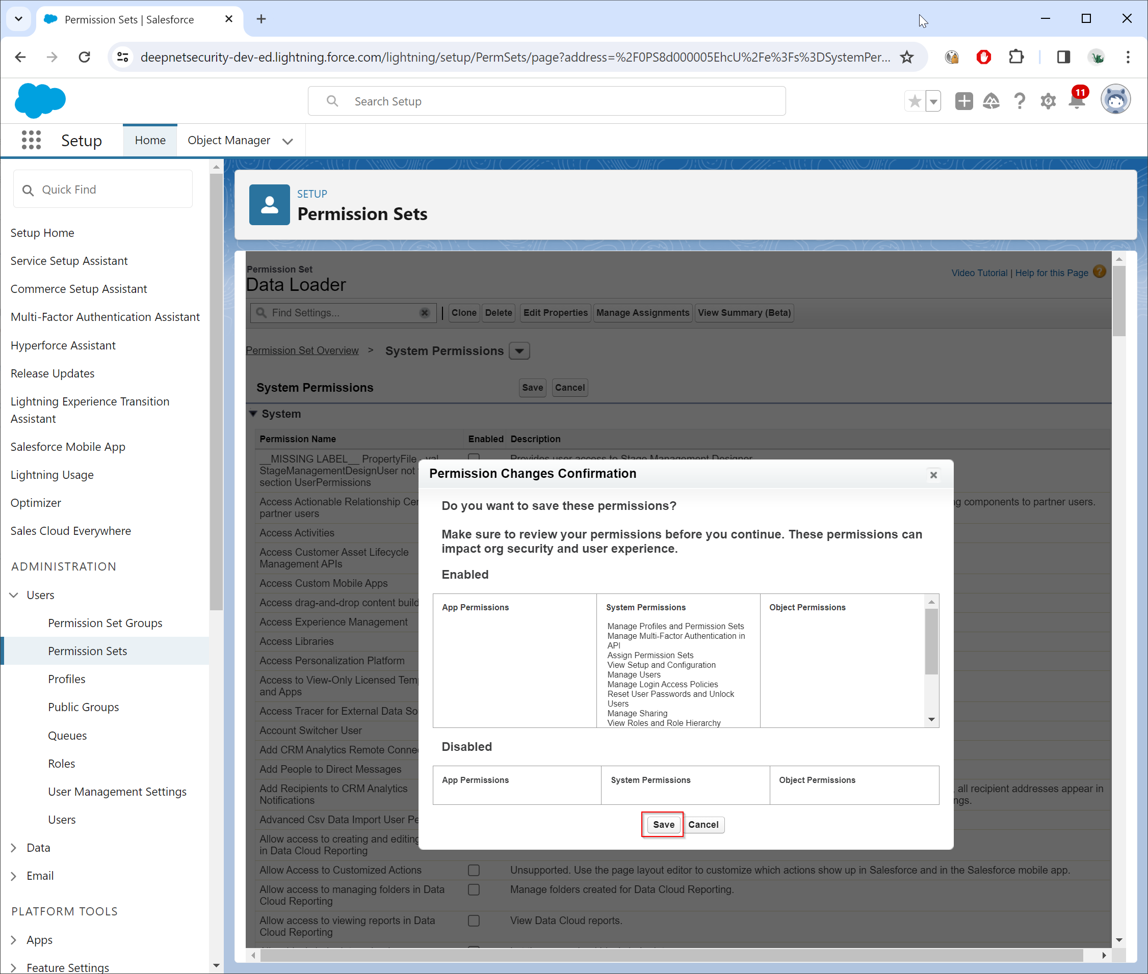Open the favorites list dropdown arrow

pos(933,101)
